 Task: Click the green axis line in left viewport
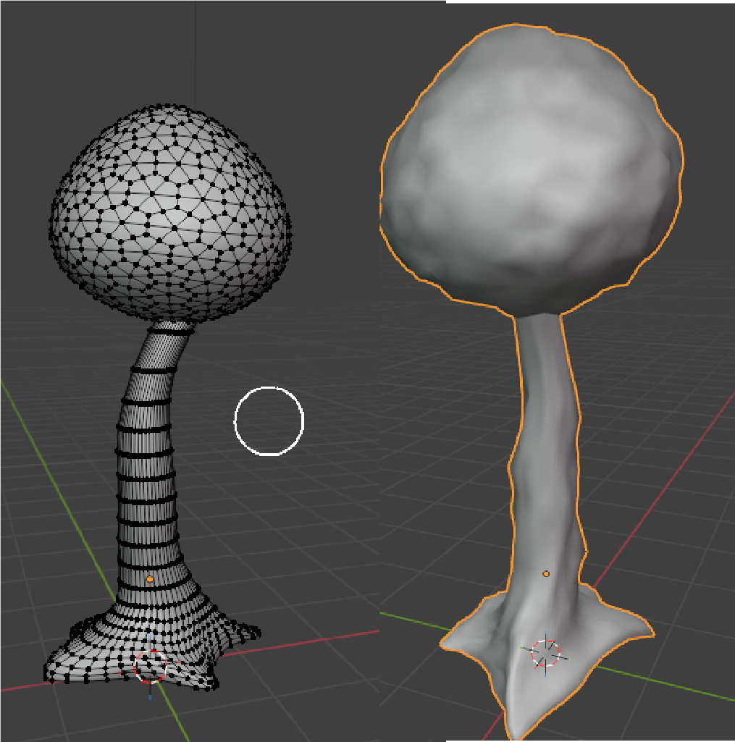(x=43, y=442)
